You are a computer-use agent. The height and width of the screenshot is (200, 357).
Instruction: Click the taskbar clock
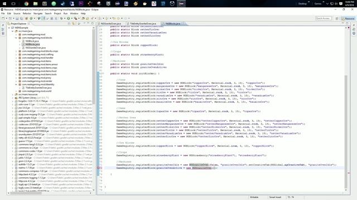[x=349, y=3]
